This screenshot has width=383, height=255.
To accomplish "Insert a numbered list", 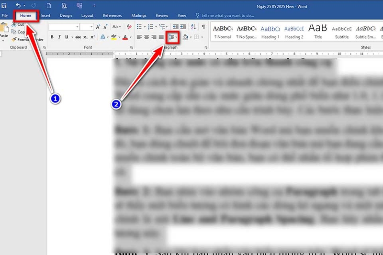I will click(150, 27).
